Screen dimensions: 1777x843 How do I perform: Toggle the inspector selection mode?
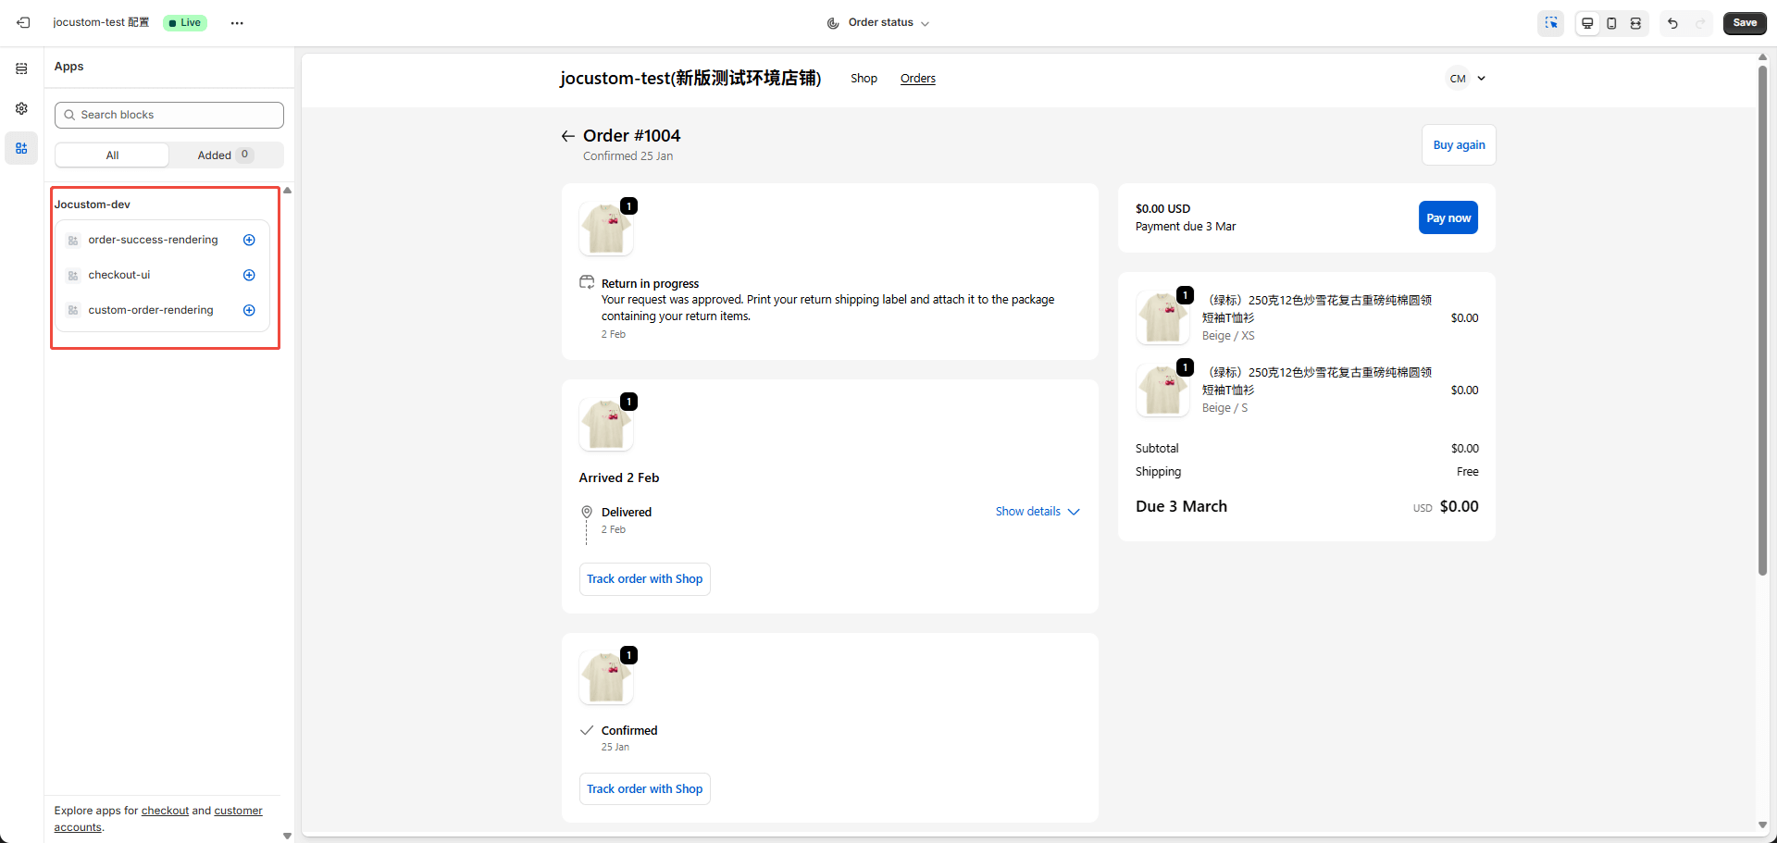pyautogui.click(x=1551, y=23)
